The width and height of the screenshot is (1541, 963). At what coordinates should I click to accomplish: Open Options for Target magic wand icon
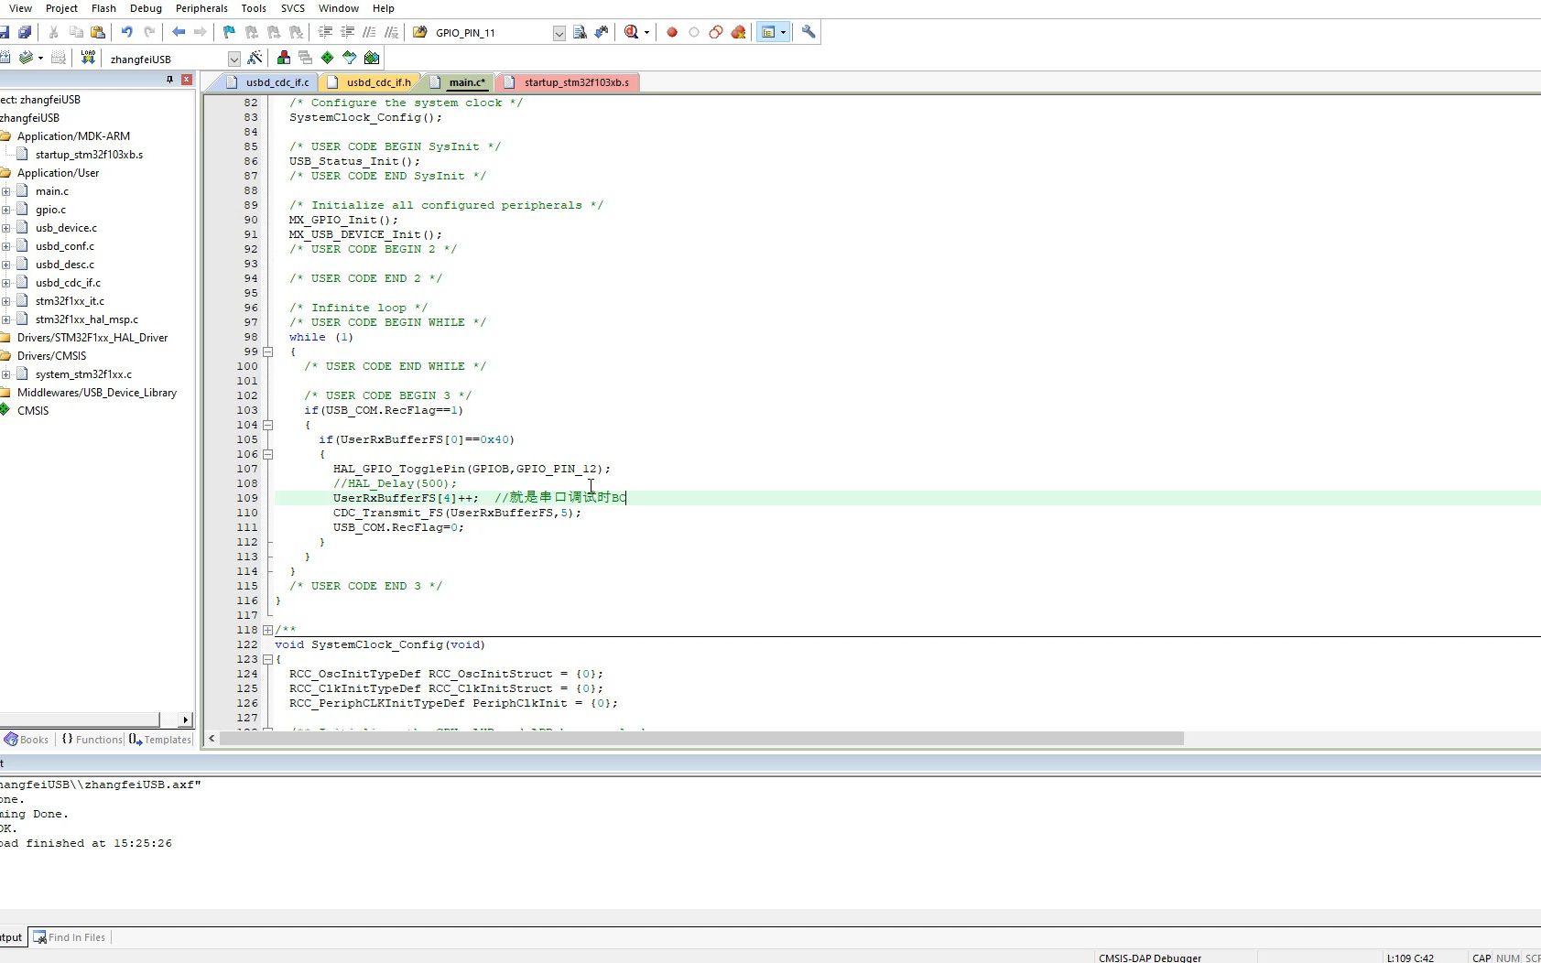(x=255, y=58)
